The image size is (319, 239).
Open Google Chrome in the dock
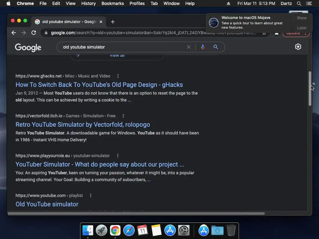tap(115, 231)
